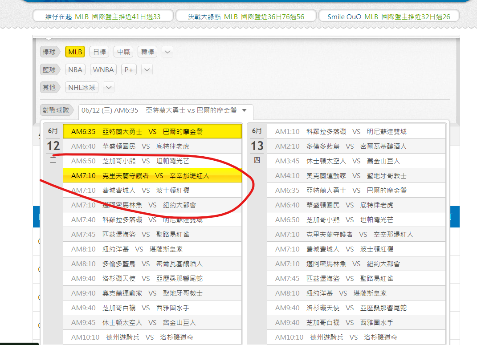The width and height of the screenshot is (477, 345).
Task: Select June 13 AM2:10 多倫多藍鳥 VS 密爾瓦基釀酒人
Action: [356, 146]
